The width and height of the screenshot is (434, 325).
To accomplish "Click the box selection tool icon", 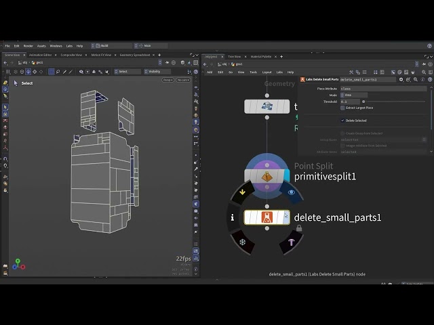I will point(52,72).
